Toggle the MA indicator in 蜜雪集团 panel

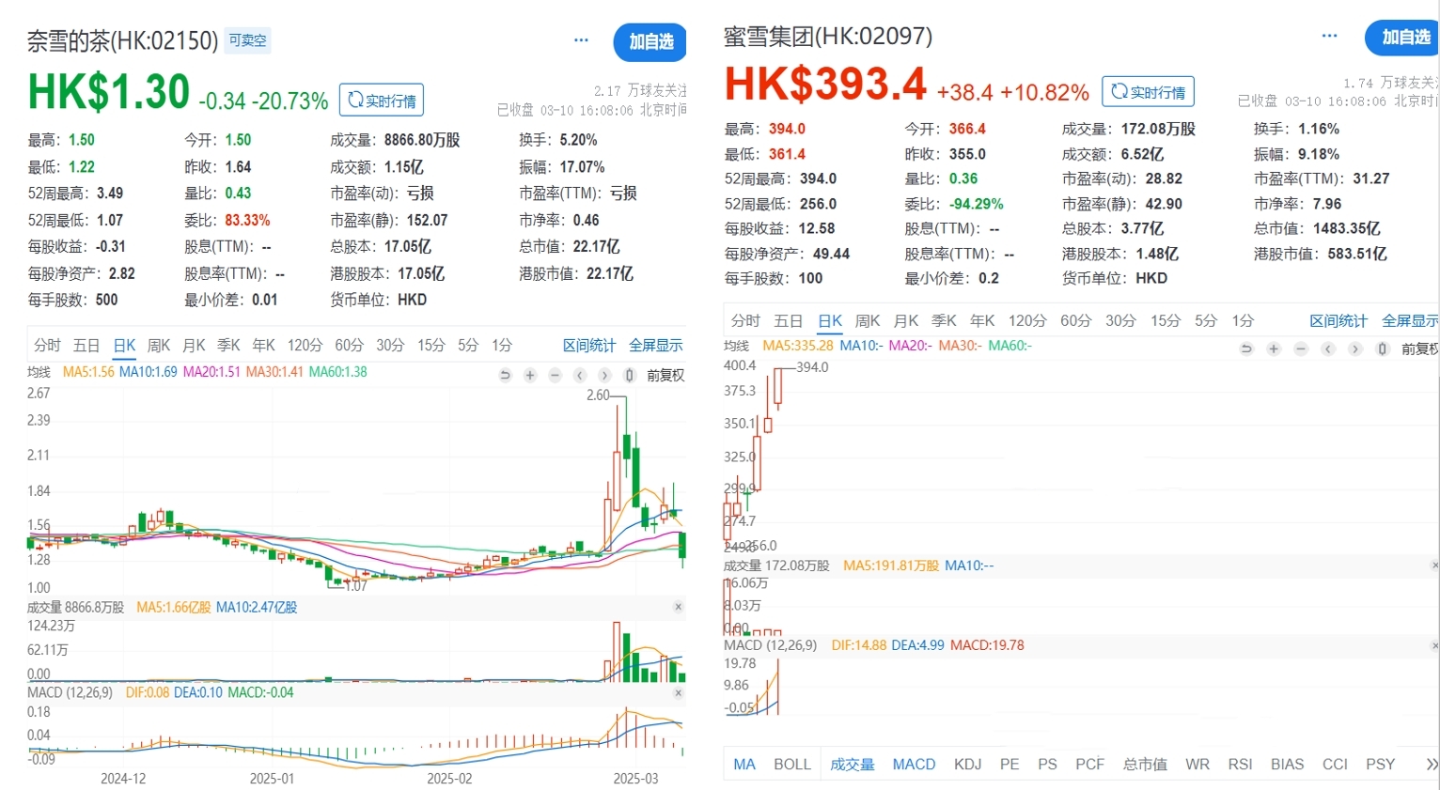point(744,764)
